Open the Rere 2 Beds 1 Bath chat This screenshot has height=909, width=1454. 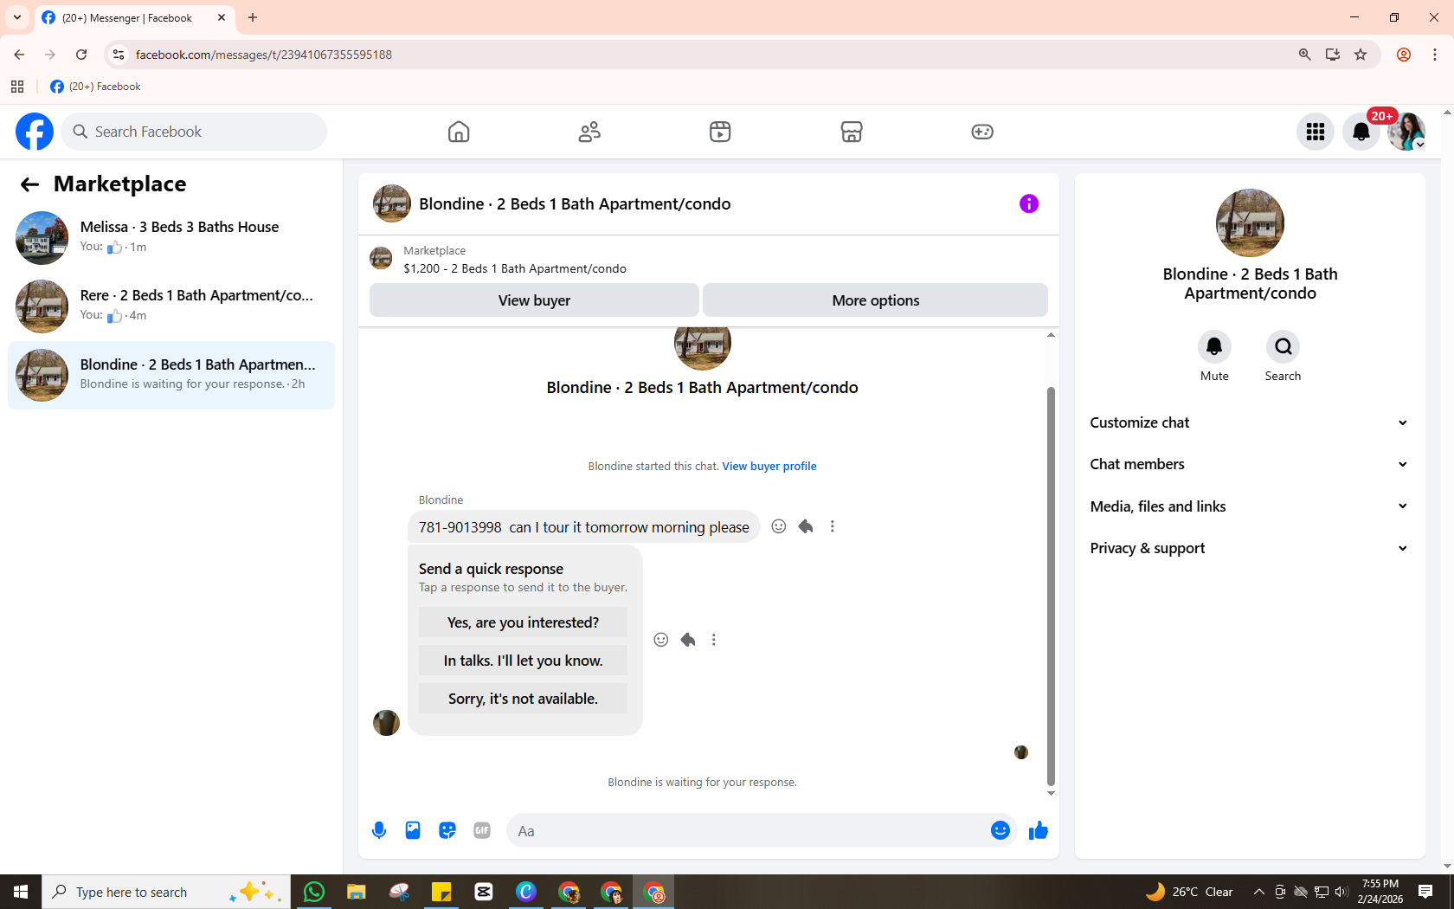[171, 306]
